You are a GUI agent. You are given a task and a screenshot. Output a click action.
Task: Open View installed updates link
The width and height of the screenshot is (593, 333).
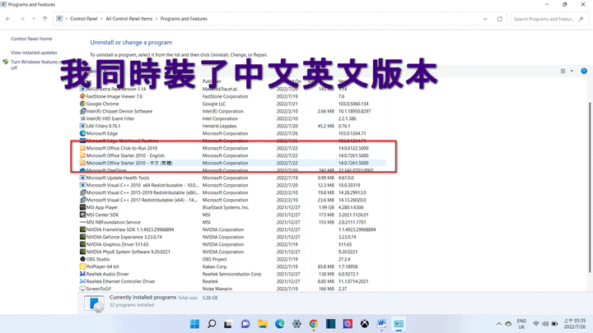pos(34,53)
